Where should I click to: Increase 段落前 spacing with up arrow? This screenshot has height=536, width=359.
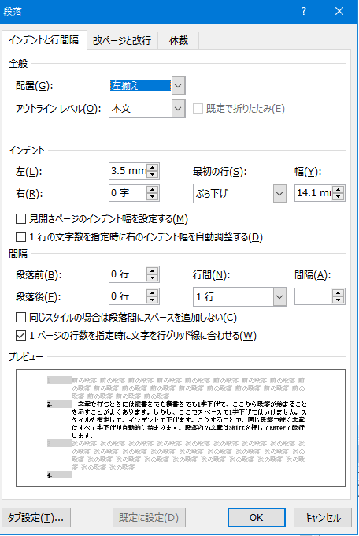[x=153, y=270]
